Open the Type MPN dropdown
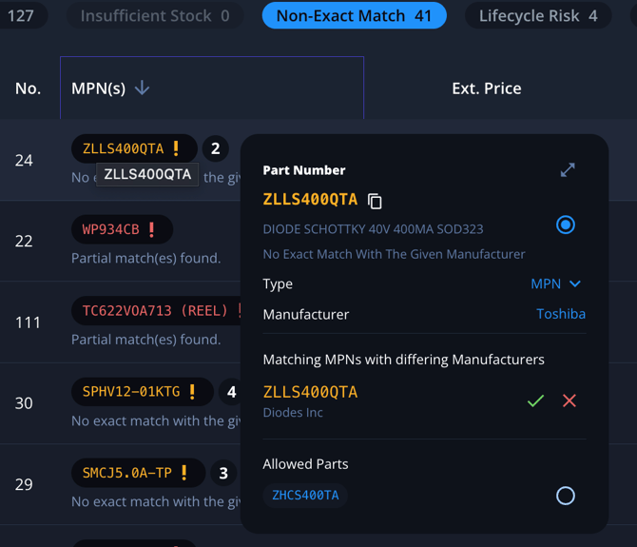Image resolution: width=637 pixels, height=547 pixels. (x=556, y=283)
